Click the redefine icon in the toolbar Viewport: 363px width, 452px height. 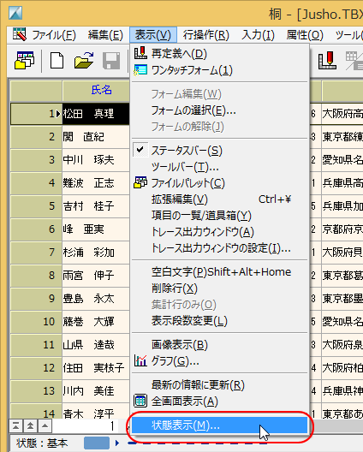(328, 61)
